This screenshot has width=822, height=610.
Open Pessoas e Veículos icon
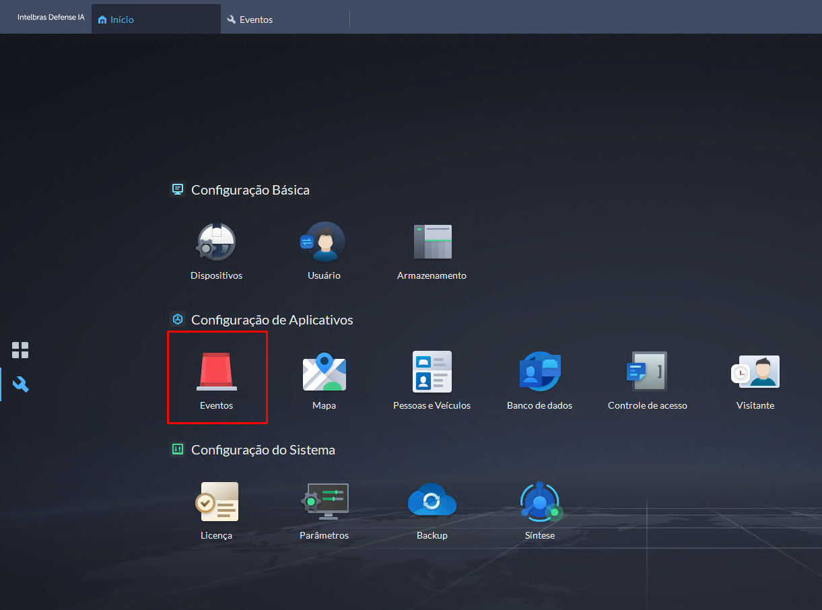point(432,372)
